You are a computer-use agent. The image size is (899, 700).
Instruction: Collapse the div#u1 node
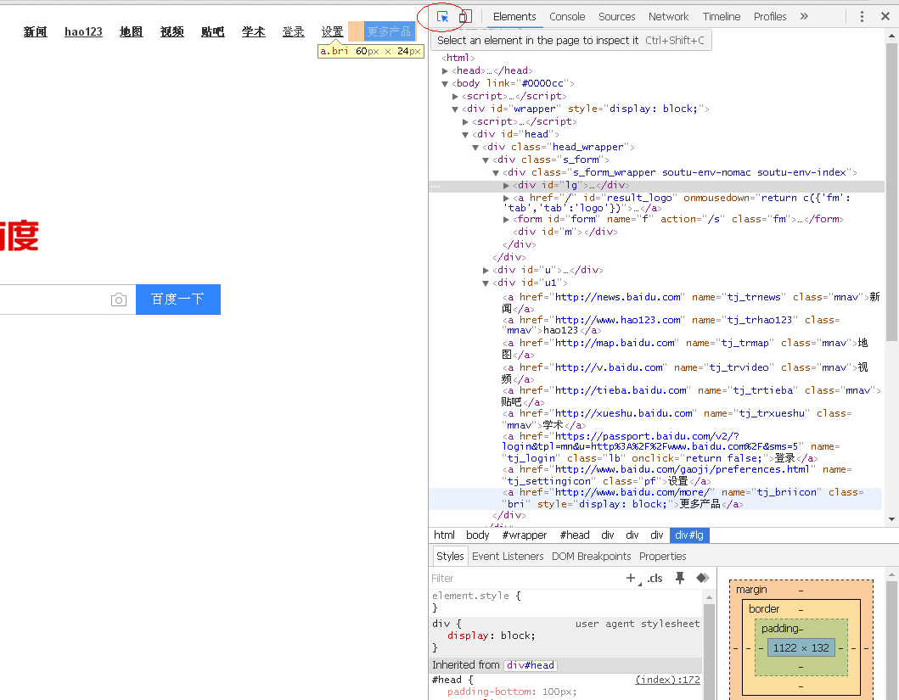(486, 283)
